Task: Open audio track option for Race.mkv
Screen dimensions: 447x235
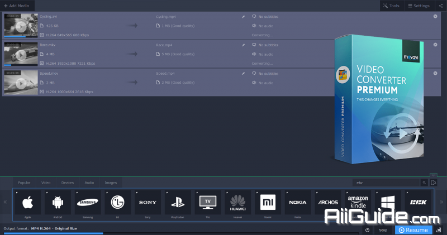Action: (263, 54)
